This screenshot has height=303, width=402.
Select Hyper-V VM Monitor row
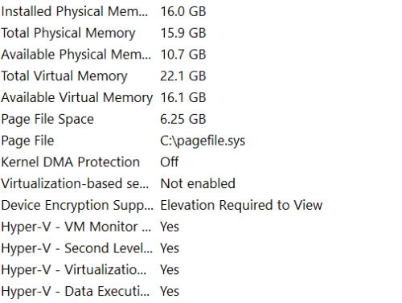[x=201, y=227]
